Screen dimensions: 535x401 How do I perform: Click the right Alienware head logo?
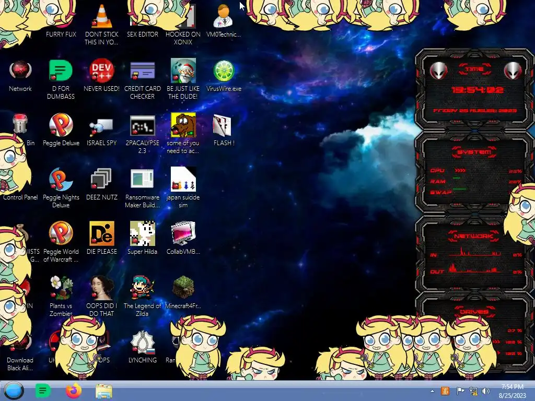(x=513, y=70)
